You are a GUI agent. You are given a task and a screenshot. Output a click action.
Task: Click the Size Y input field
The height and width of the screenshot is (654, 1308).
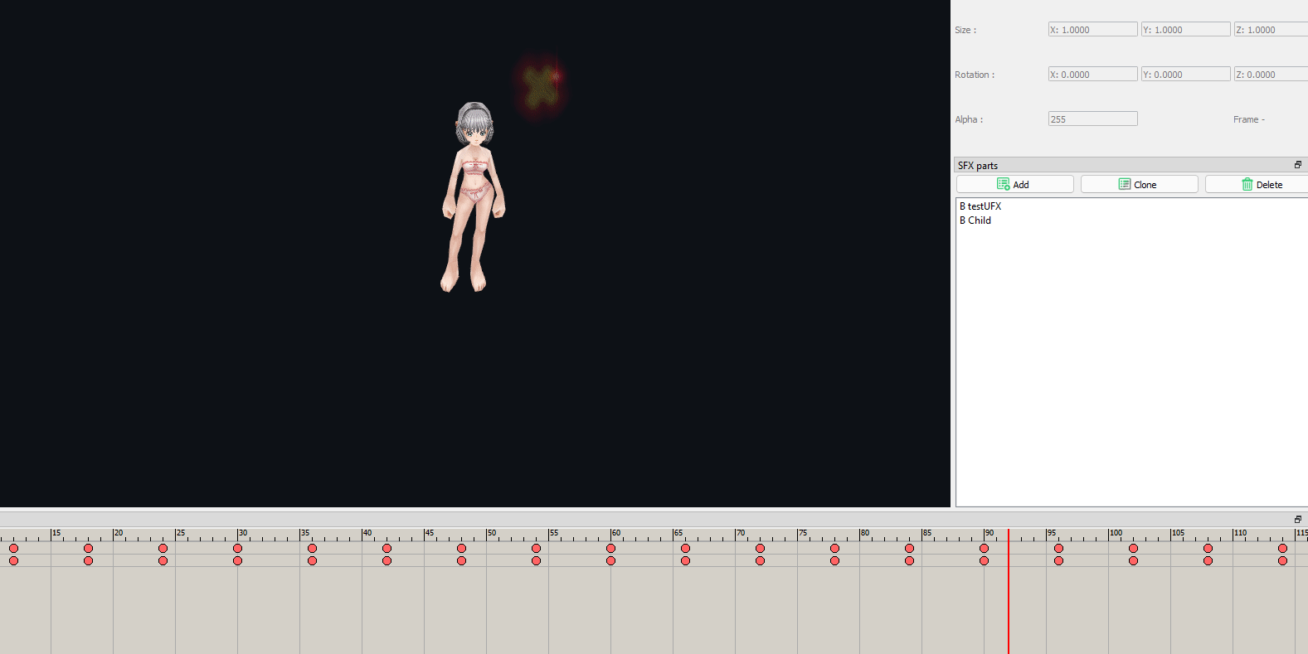[x=1186, y=30]
